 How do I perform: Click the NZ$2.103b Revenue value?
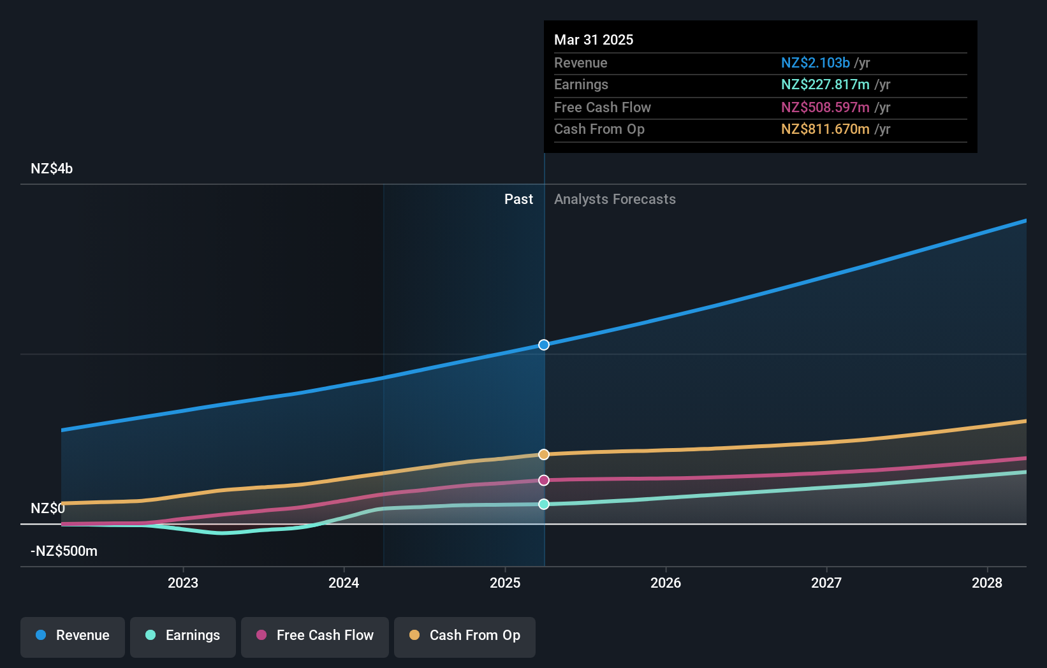815,62
